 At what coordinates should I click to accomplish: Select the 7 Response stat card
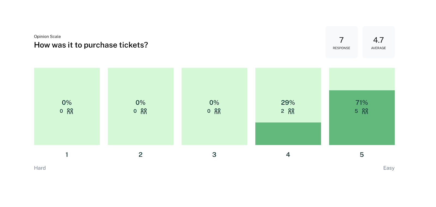click(x=341, y=42)
